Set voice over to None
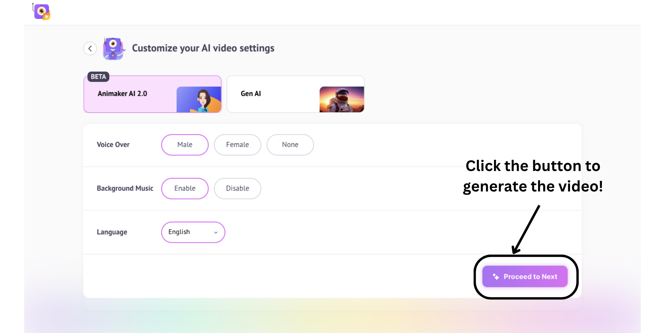665x333 pixels. (290, 145)
